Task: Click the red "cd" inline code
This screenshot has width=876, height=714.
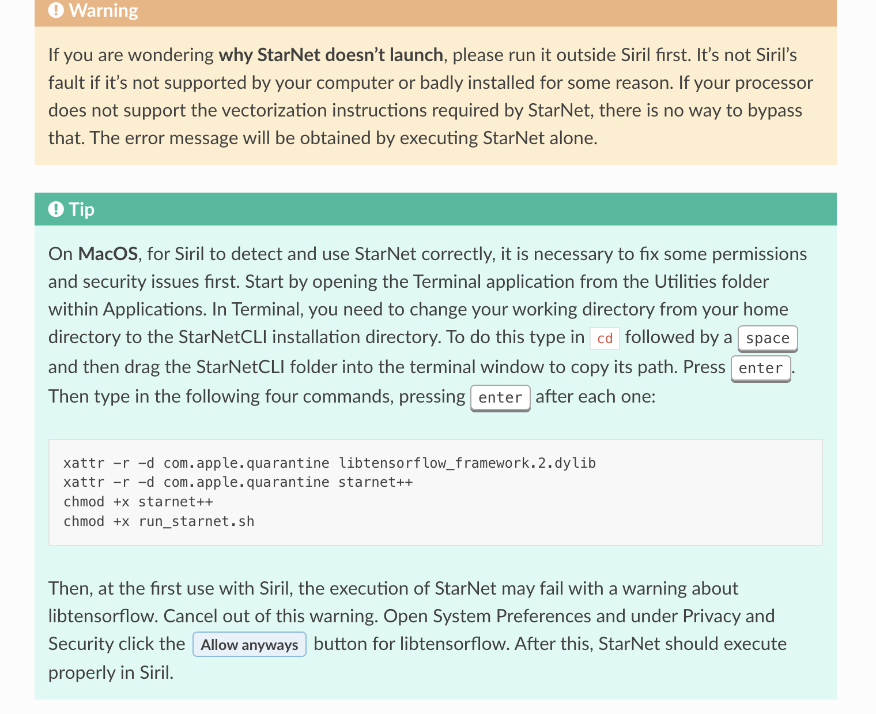Action: tap(605, 339)
